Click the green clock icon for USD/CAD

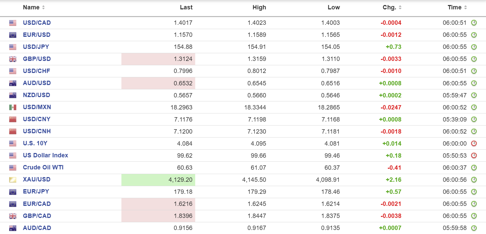tap(474, 23)
